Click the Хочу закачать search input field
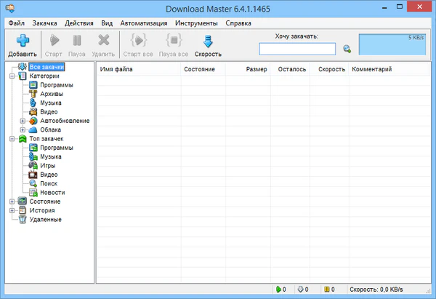This screenshot has height=299, width=436. tap(297, 49)
